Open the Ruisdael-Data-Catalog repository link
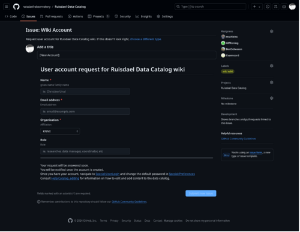This screenshot has height=232, width=300. pyautogui.click(x=70, y=7)
